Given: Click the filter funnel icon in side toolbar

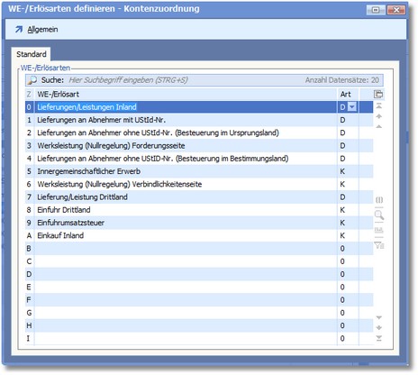Looking at the screenshot, I should [x=379, y=245].
